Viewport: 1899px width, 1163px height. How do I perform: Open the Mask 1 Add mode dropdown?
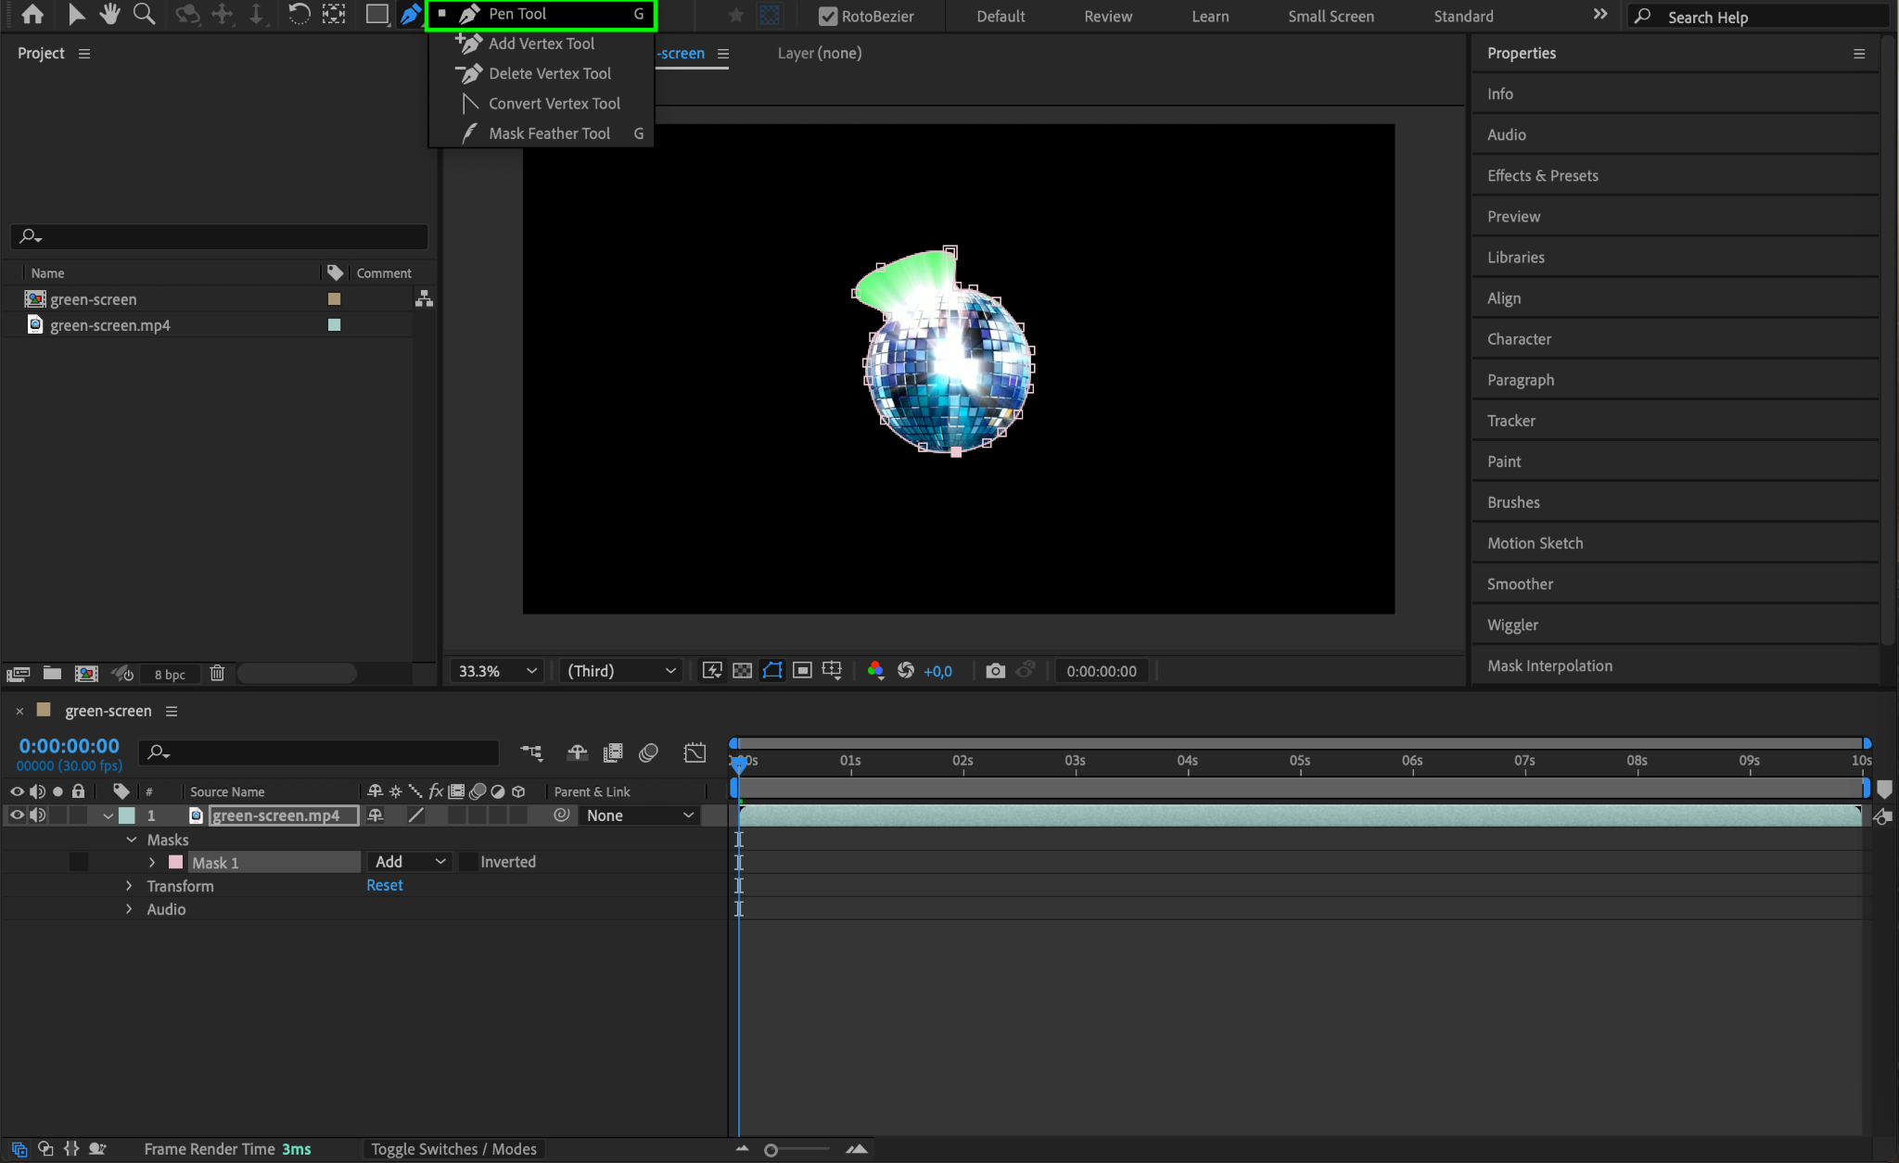(410, 862)
